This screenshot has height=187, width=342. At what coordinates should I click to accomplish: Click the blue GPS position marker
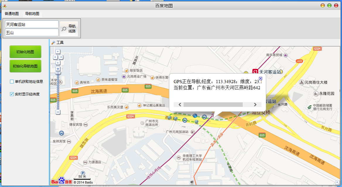[195, 116]
